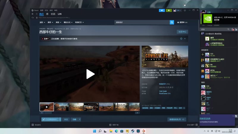Click the thumbnail strip left arrow
The image size is (238, 134).
pos(42,113)
